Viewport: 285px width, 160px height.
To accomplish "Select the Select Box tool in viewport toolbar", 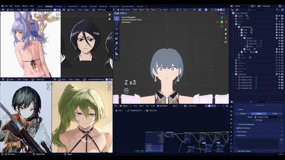I will pos(117,19).
